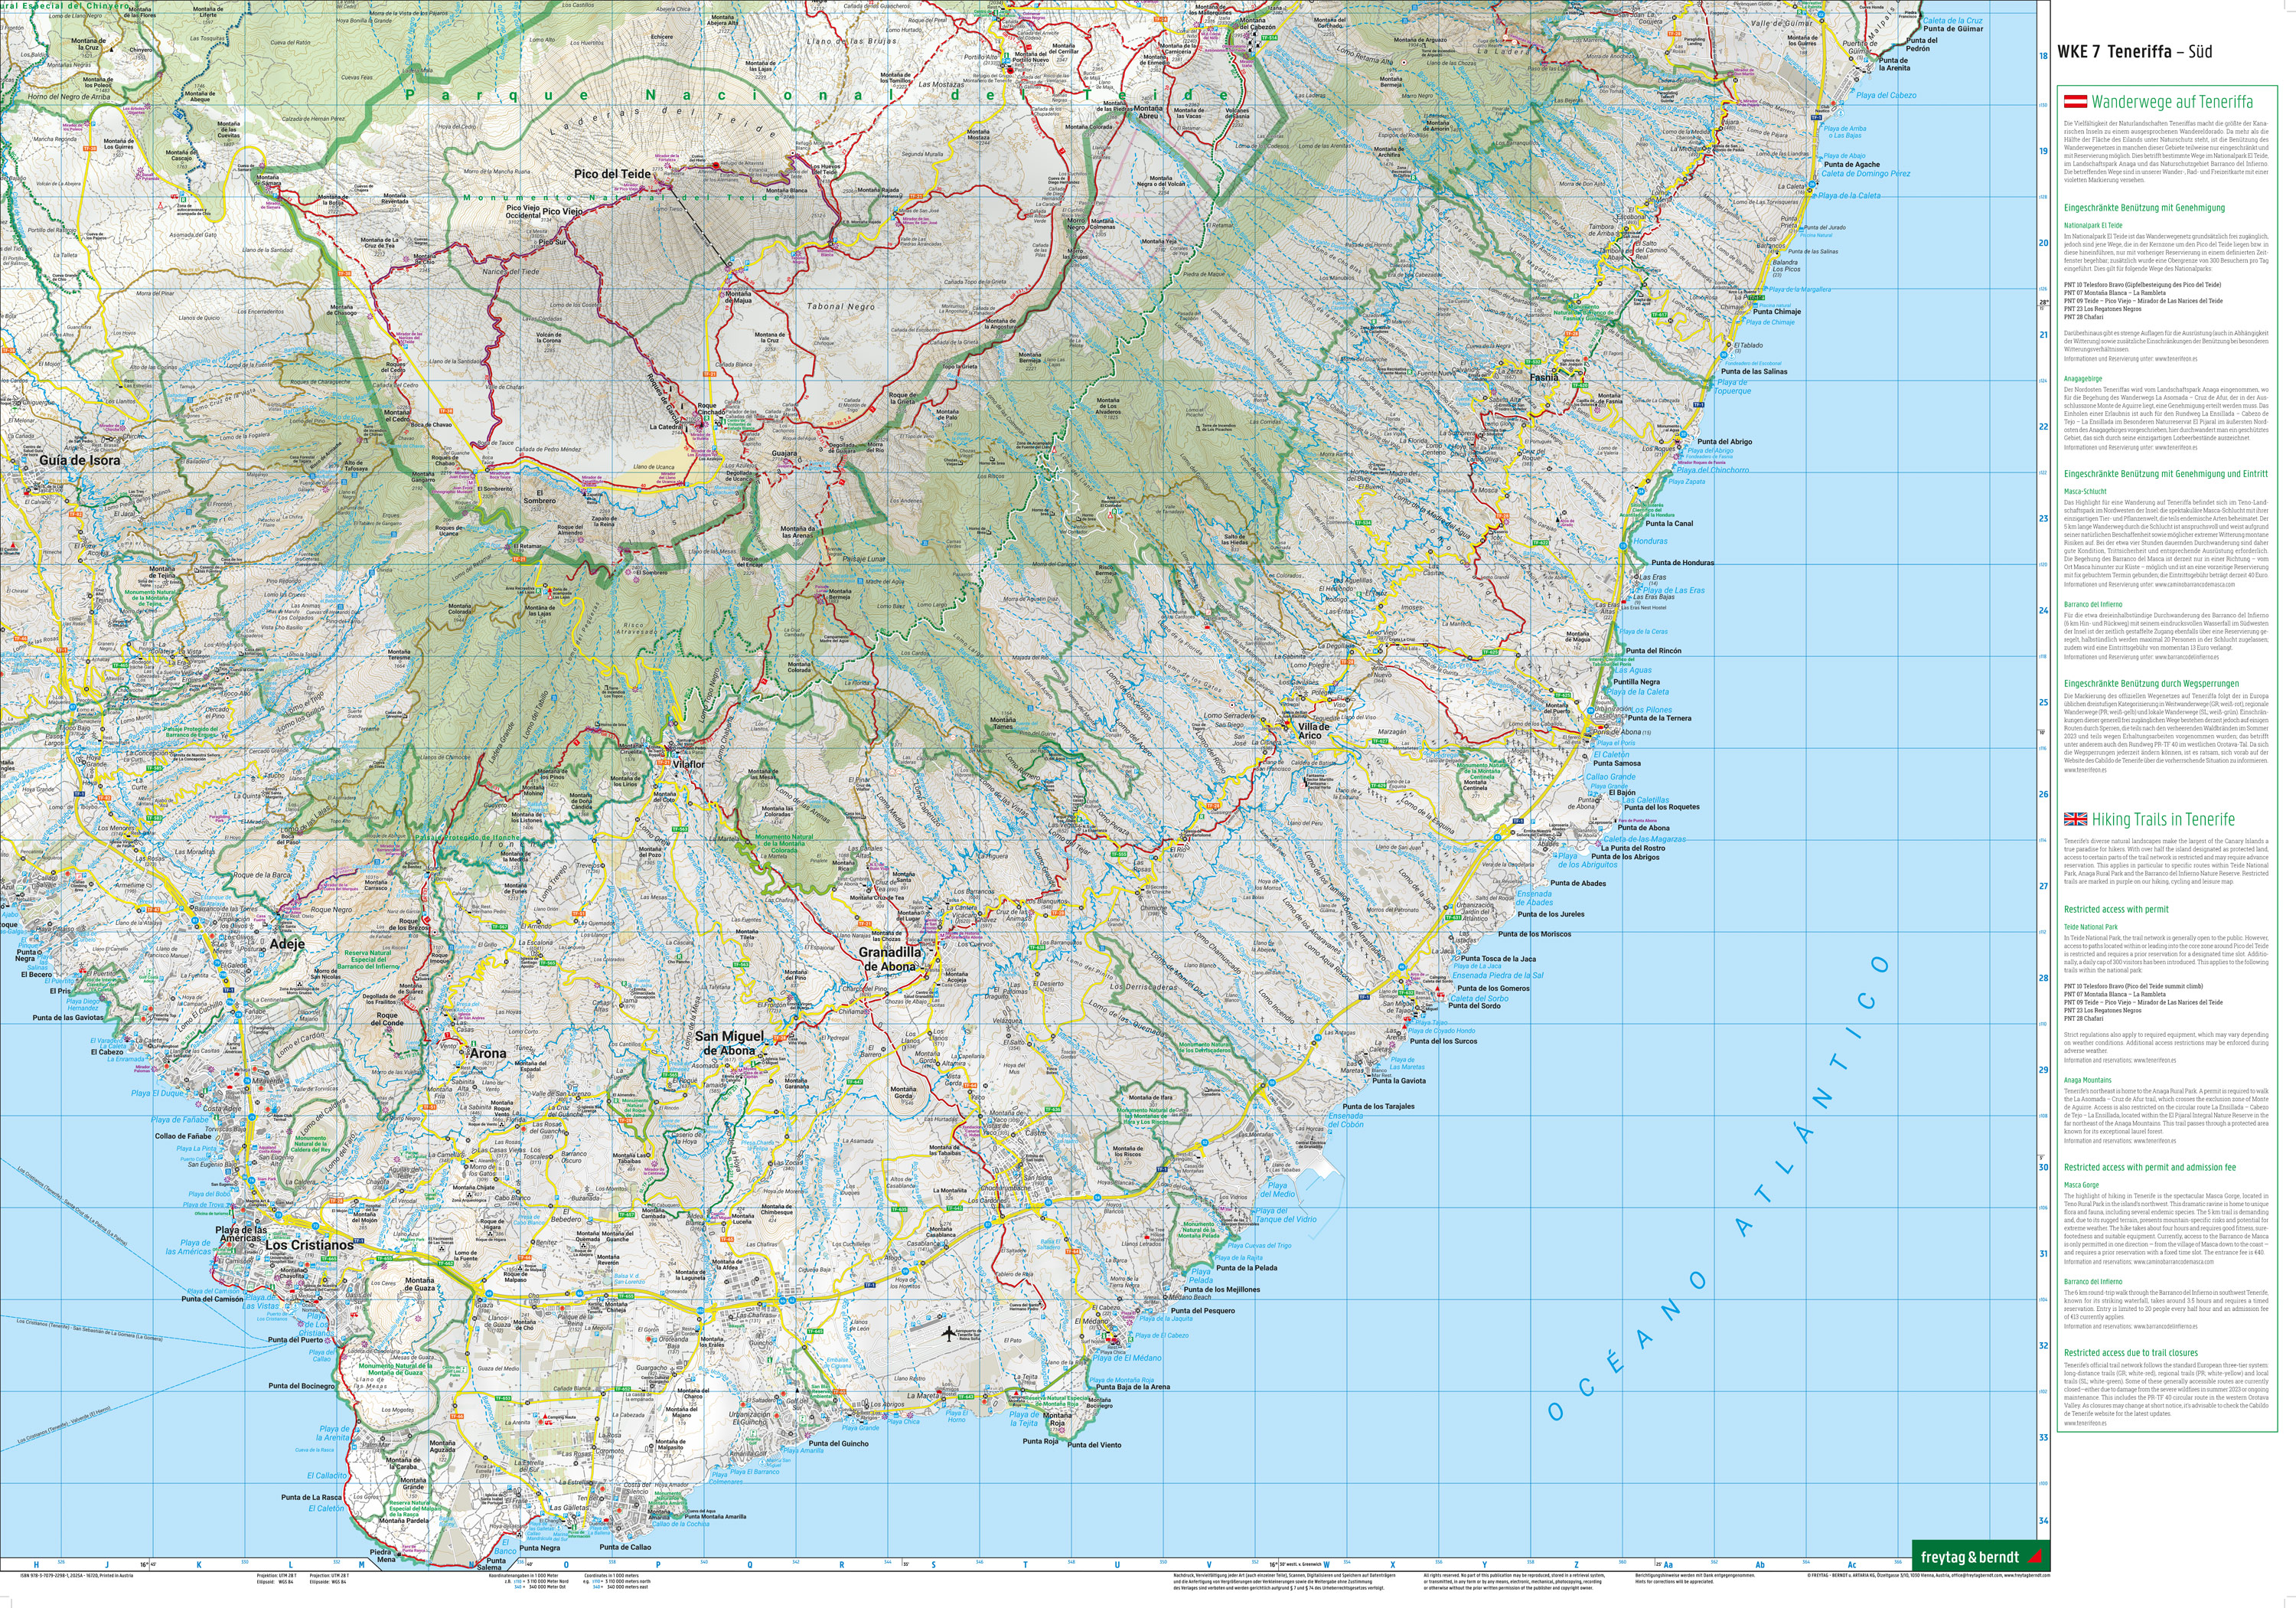Click the Pico del Teide map label

click(x=612, y=174)
